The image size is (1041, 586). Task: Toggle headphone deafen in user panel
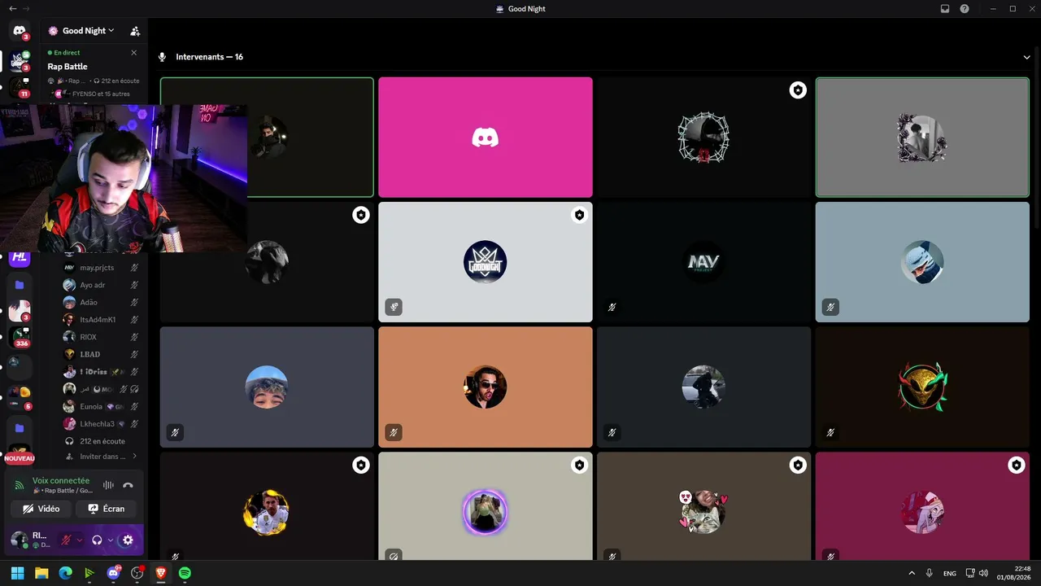(x=97, y=540)
